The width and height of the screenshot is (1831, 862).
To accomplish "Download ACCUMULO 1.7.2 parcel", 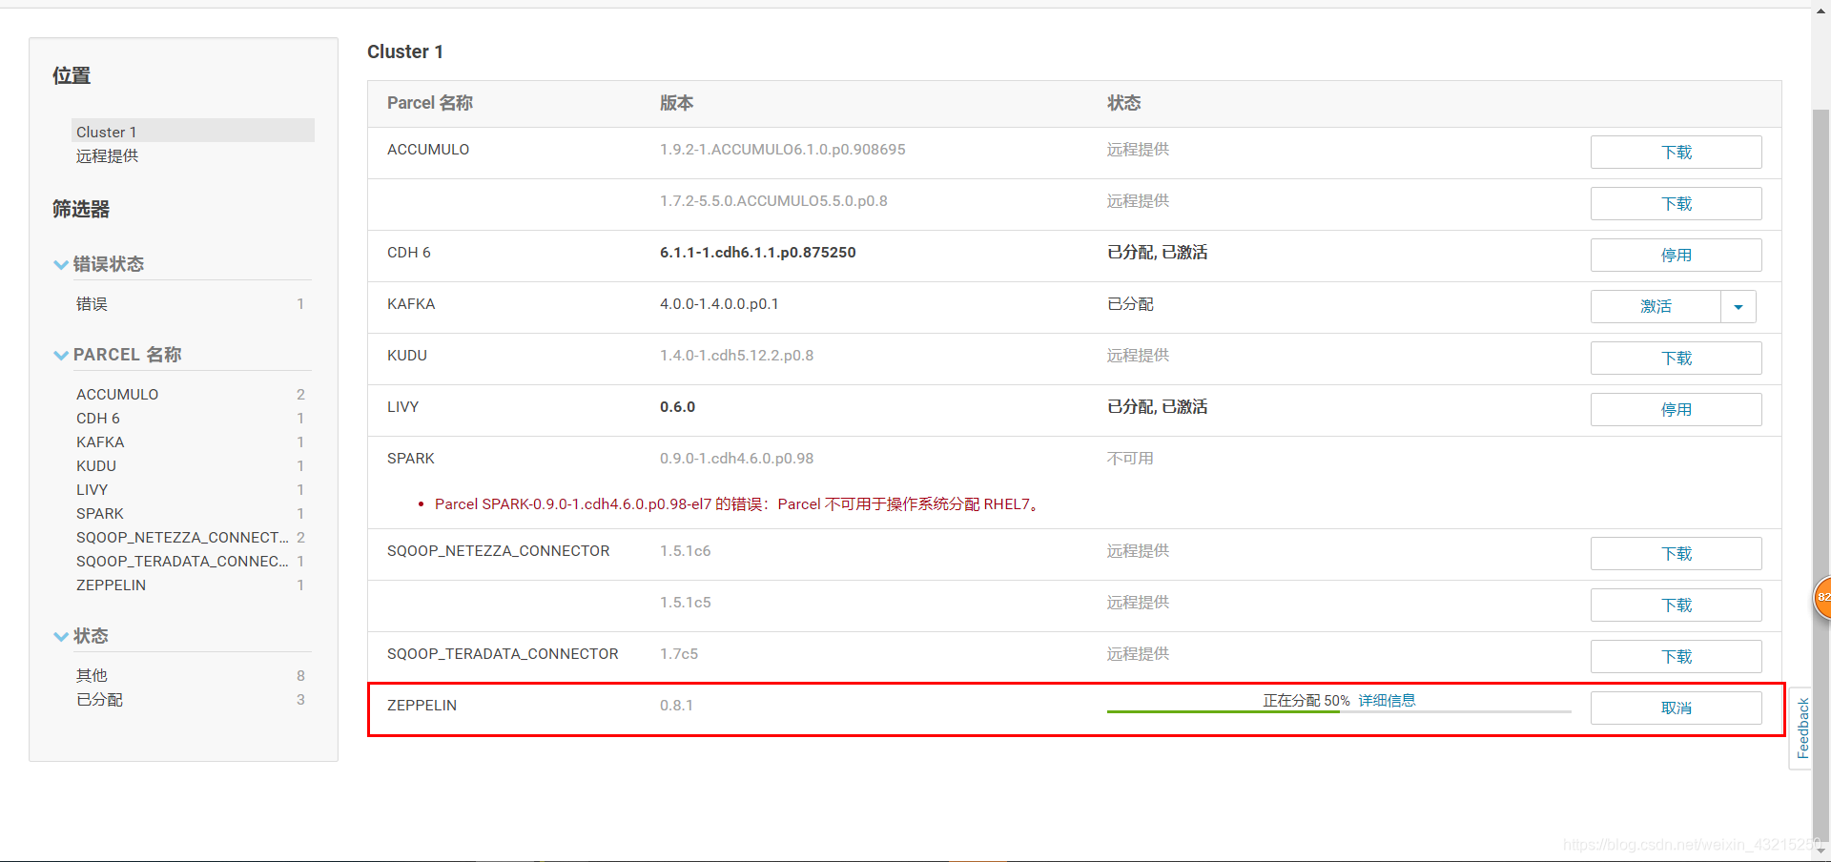I will (x=1676, y=204).
